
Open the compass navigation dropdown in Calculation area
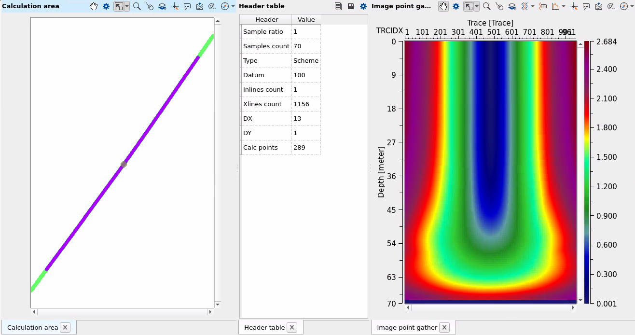click(233, 6)
